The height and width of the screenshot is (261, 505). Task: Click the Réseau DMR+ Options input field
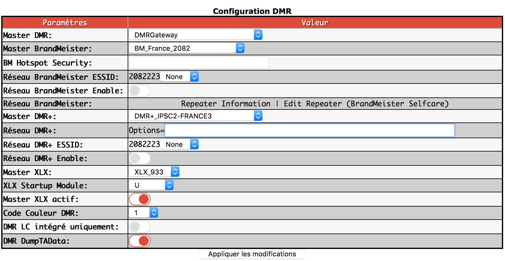pos(310,130)
